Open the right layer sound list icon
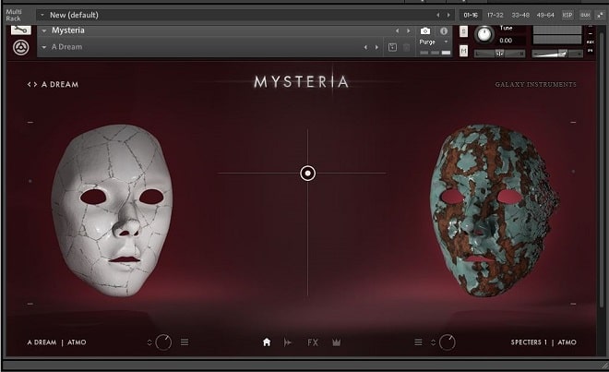Image resolution: width=609 pixels, height=372 pixels. pyautogui.click(x=418, y=342)
